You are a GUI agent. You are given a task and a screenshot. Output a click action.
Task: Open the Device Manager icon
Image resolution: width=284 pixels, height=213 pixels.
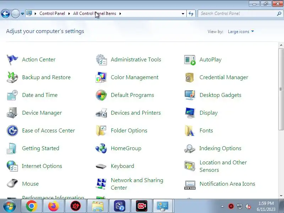point(12,113)
